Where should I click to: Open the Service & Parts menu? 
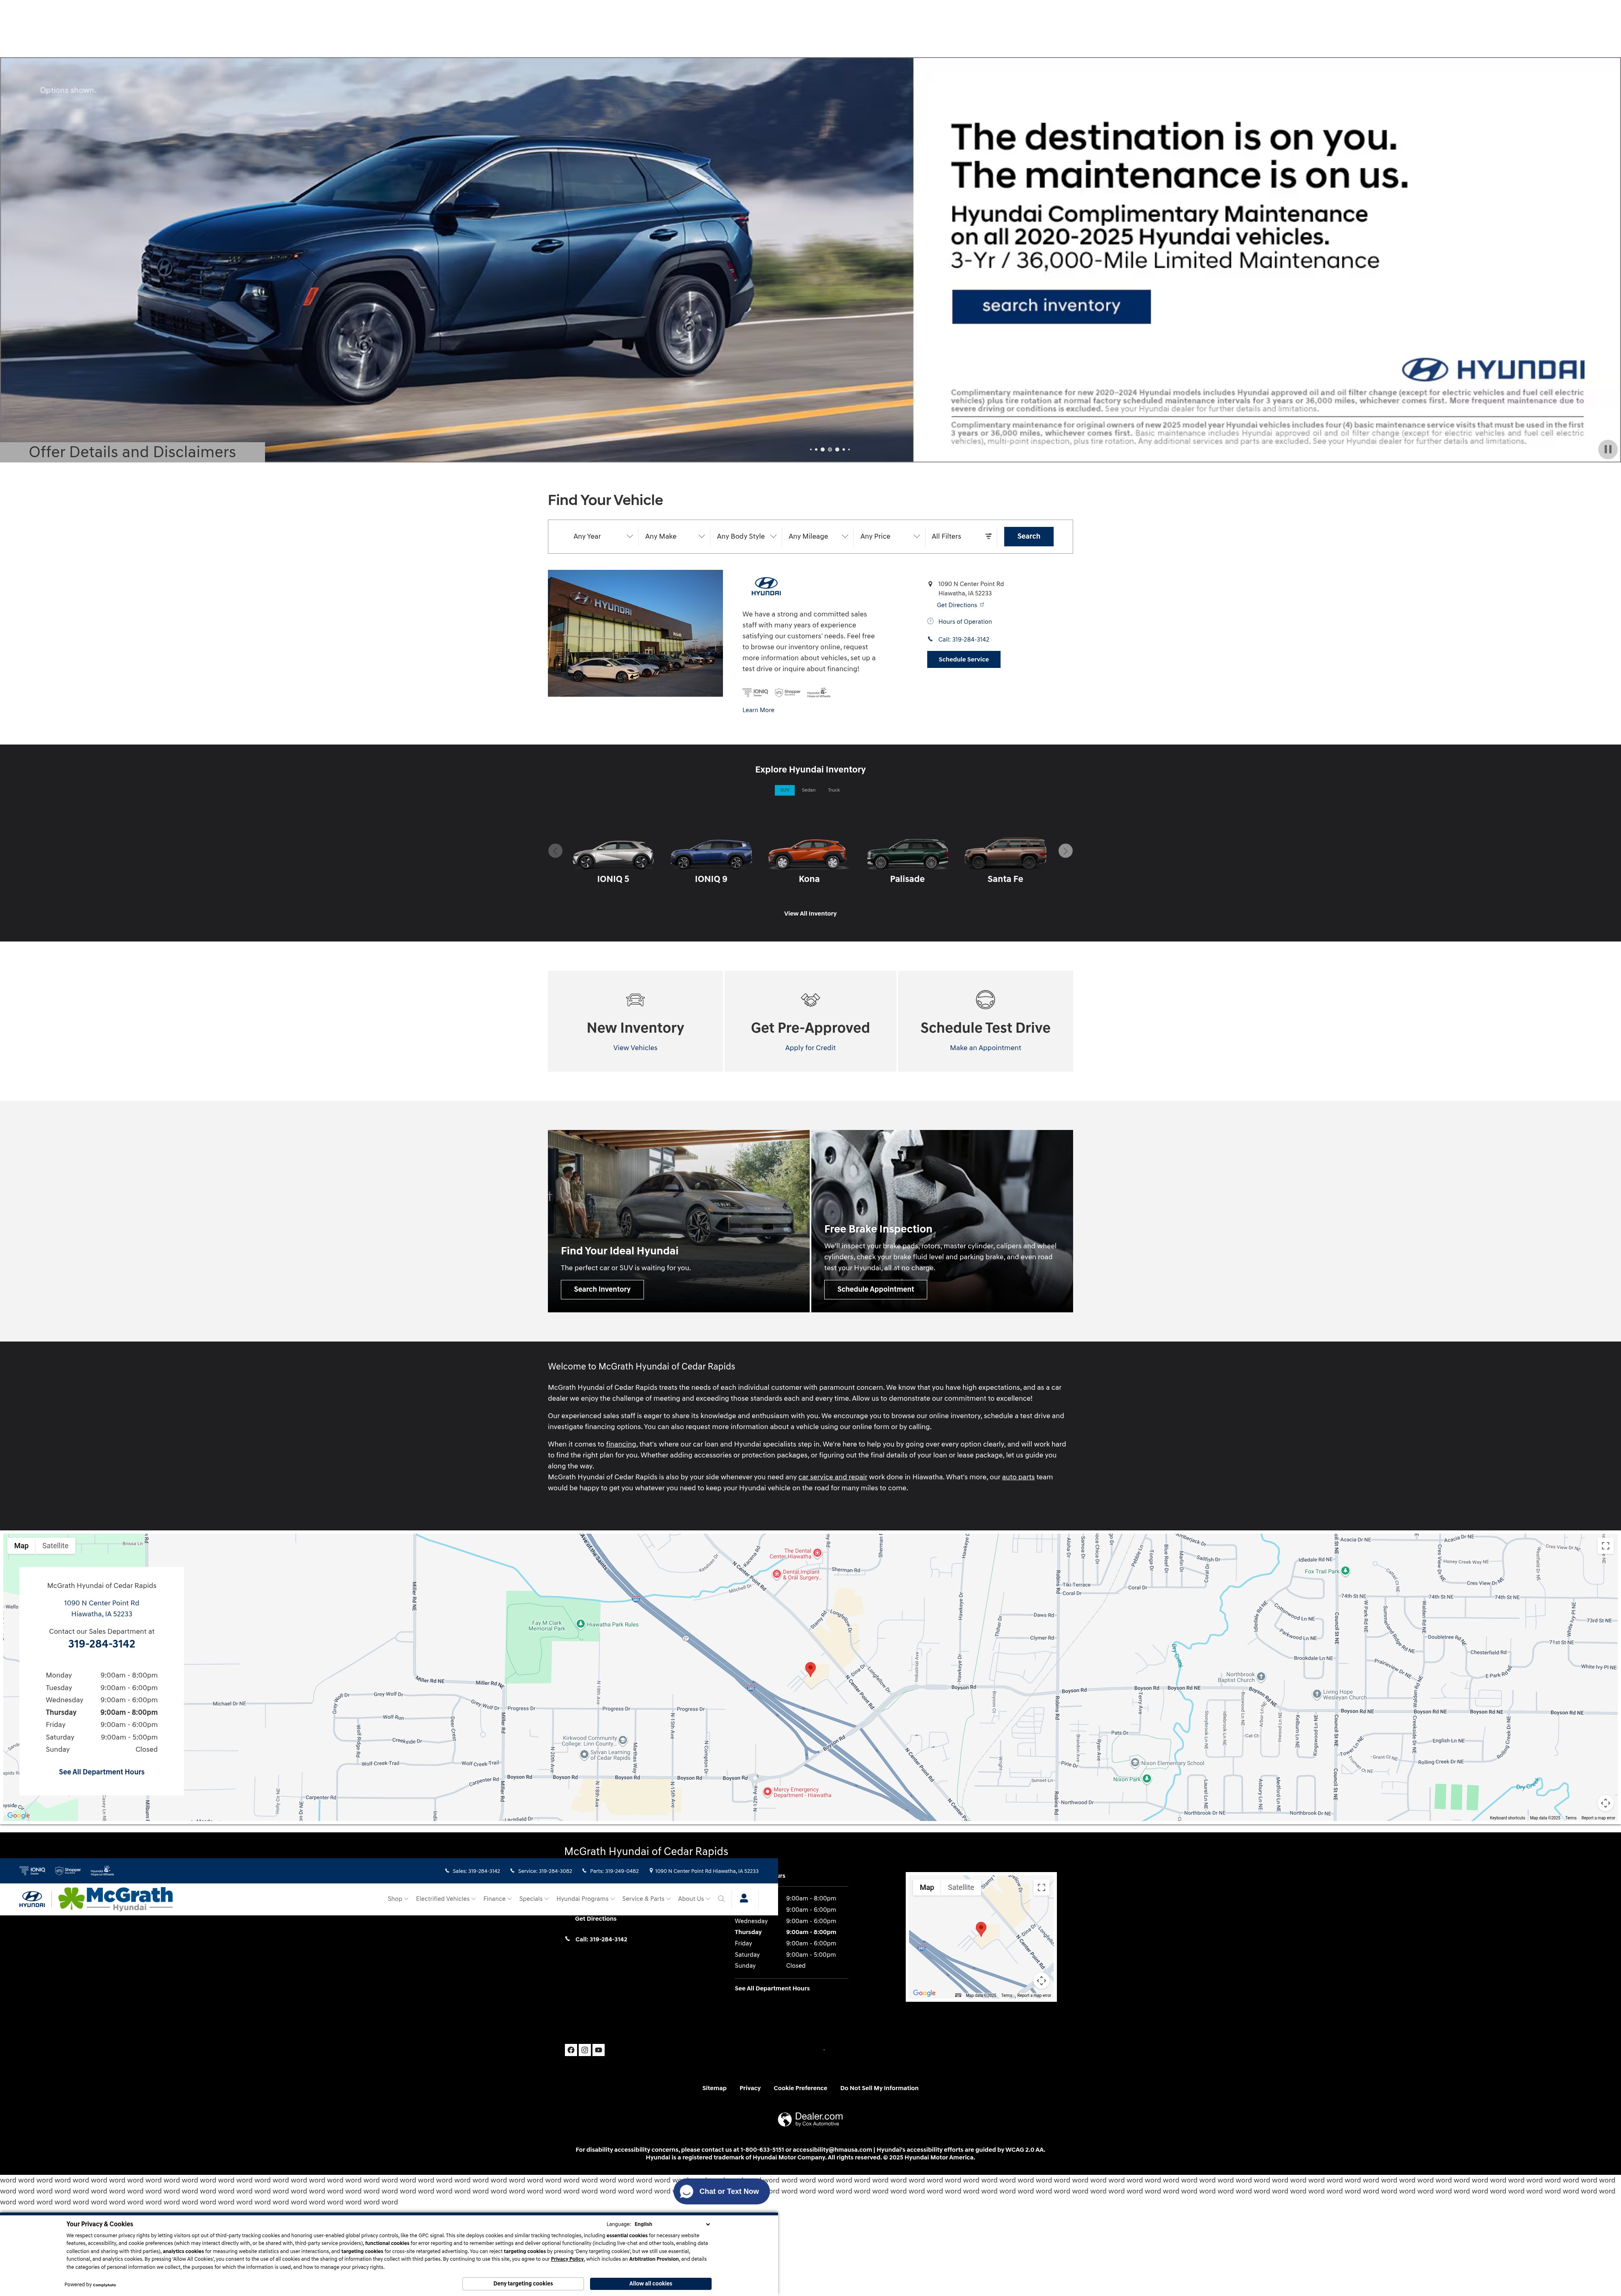coord(646,1899)
